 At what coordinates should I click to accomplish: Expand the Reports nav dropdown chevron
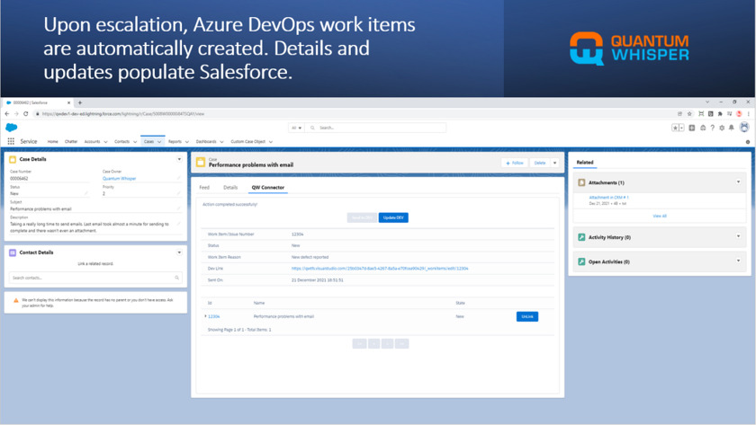tap(187, 142)
